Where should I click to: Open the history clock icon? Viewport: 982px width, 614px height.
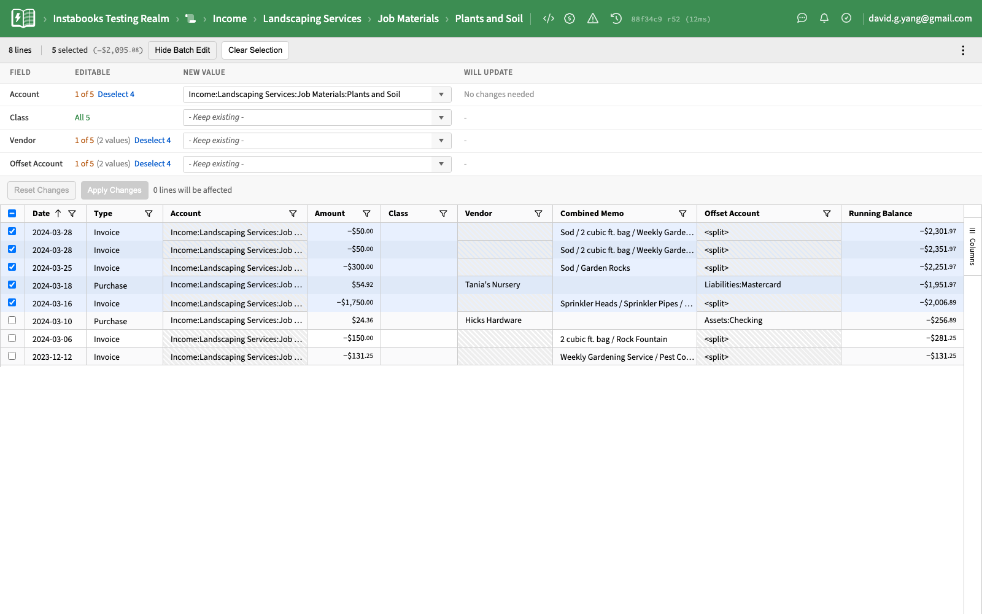click(x=616, y=18)
